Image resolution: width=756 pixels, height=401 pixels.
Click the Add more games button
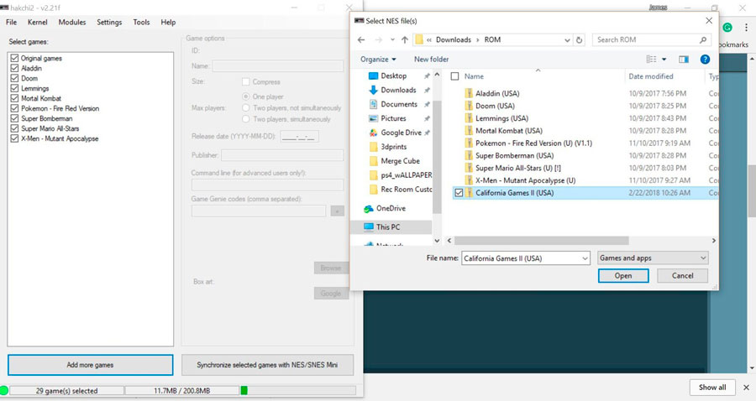pyautogui.click(x=90, y=365)
